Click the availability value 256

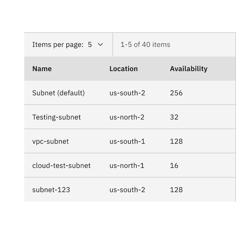click(x=176, y=93)
